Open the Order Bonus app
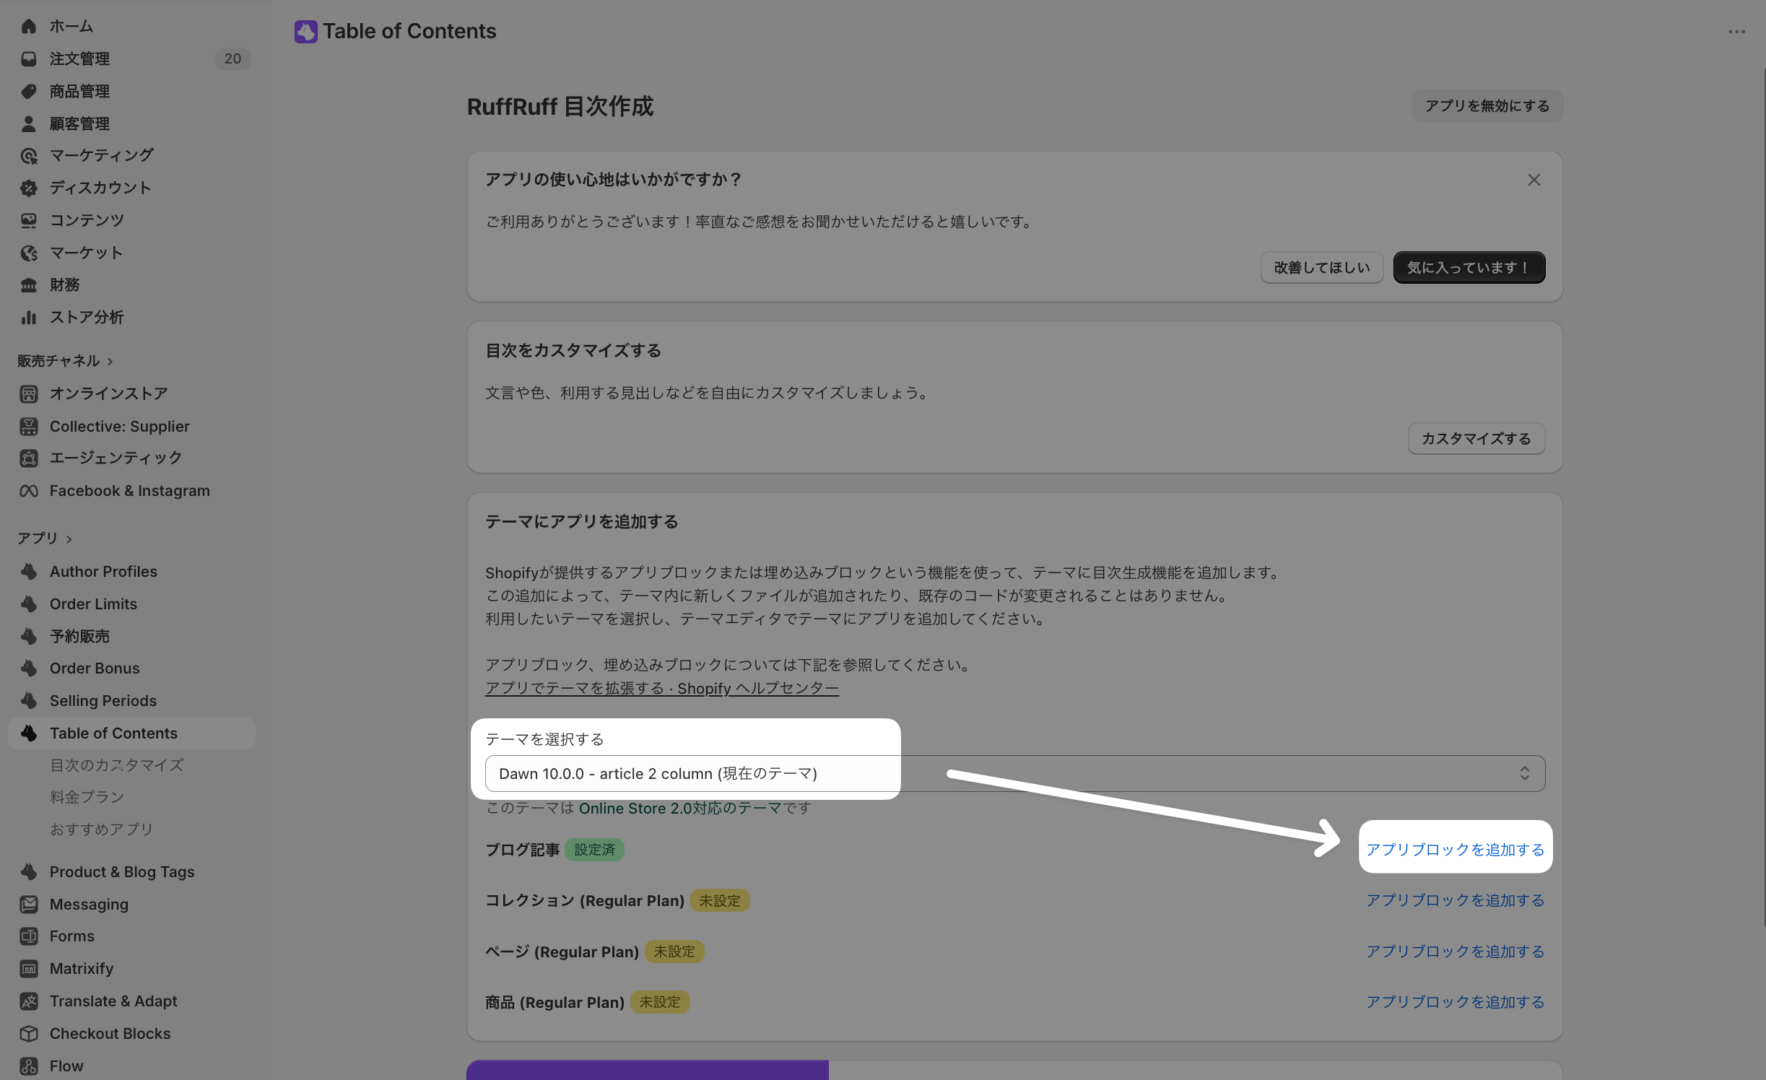 pos(95,669)
